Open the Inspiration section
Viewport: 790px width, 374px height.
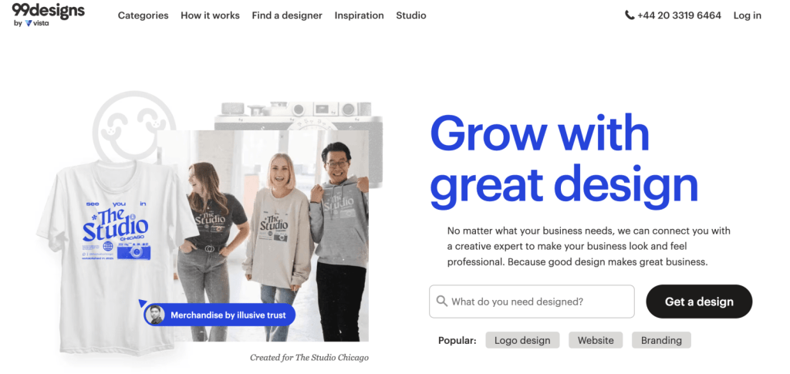359,15
